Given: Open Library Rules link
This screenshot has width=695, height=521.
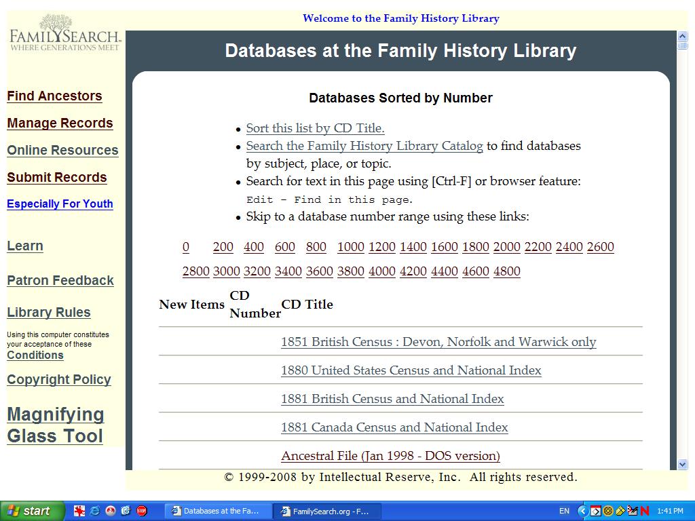Looking at the screenshot, I should pos(49,312).
